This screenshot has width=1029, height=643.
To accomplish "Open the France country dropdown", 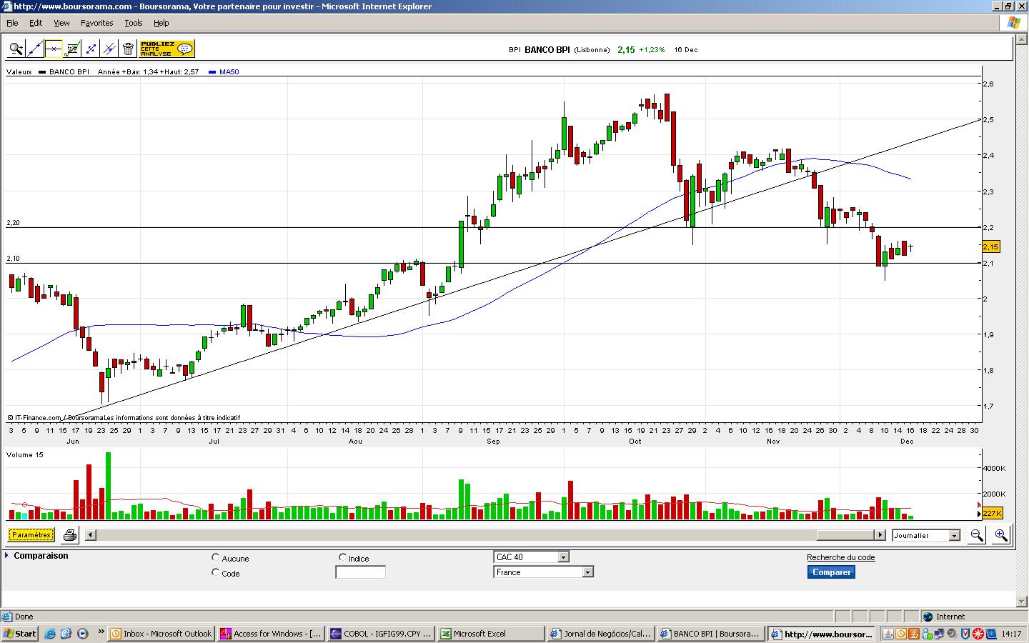I will coord(543,572).
